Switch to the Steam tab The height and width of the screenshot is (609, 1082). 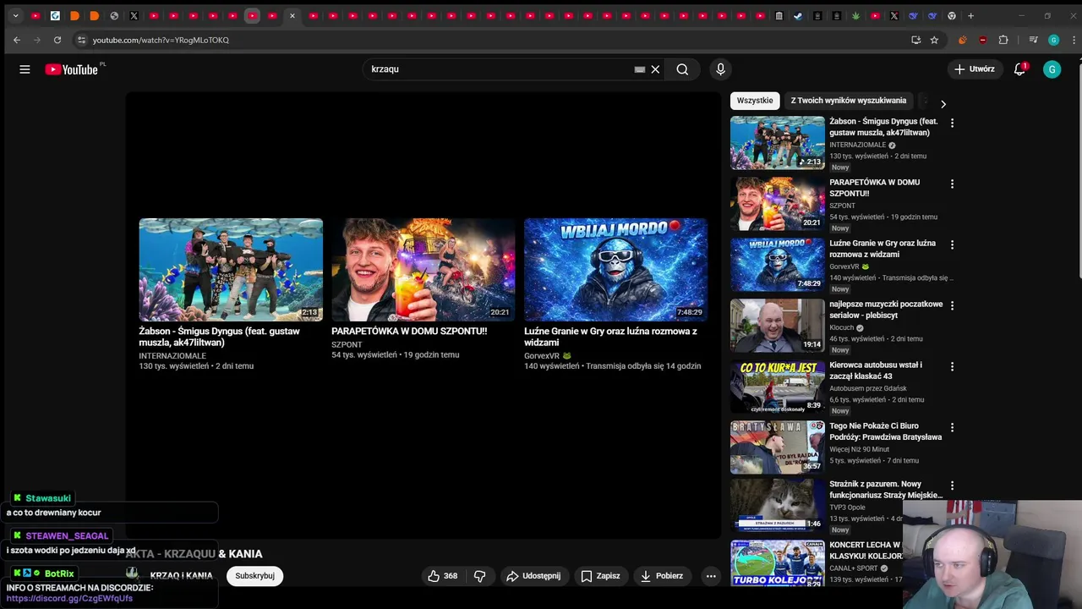coord(798,15)
